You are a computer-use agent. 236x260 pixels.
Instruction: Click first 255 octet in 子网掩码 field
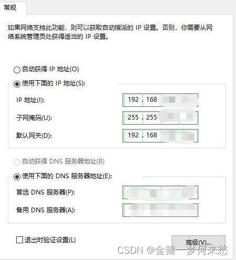tap(133, 117)
